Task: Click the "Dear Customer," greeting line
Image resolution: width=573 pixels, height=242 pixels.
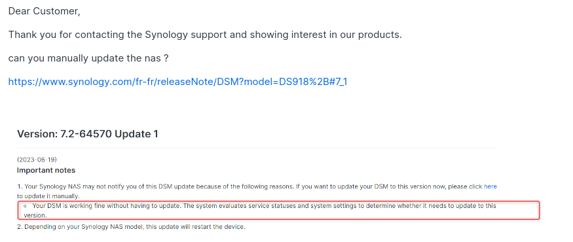Action: (45, 11)
